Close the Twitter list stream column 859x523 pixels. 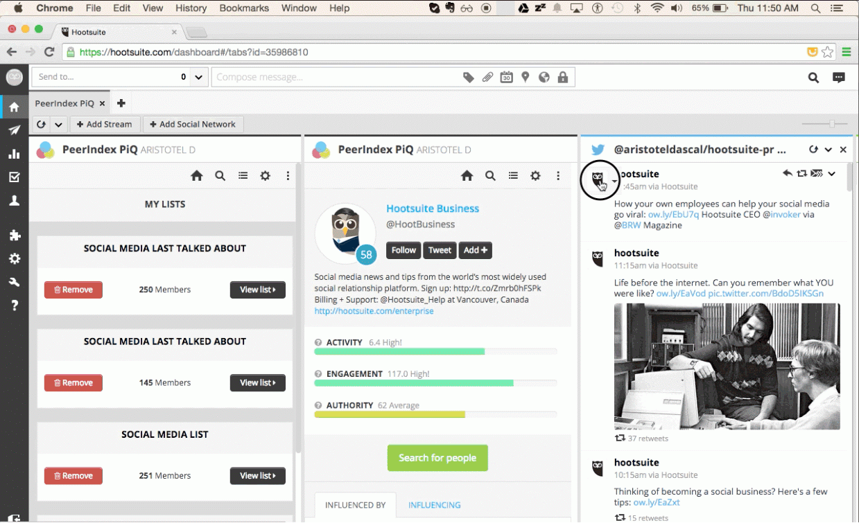(843, 150)
